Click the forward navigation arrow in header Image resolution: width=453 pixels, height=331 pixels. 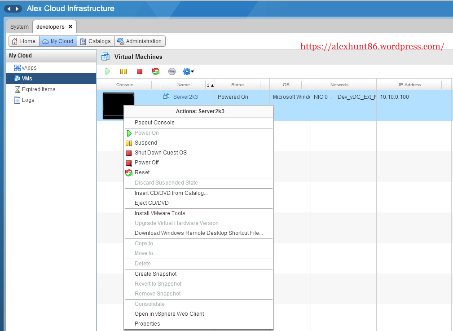tap(17, 9)
